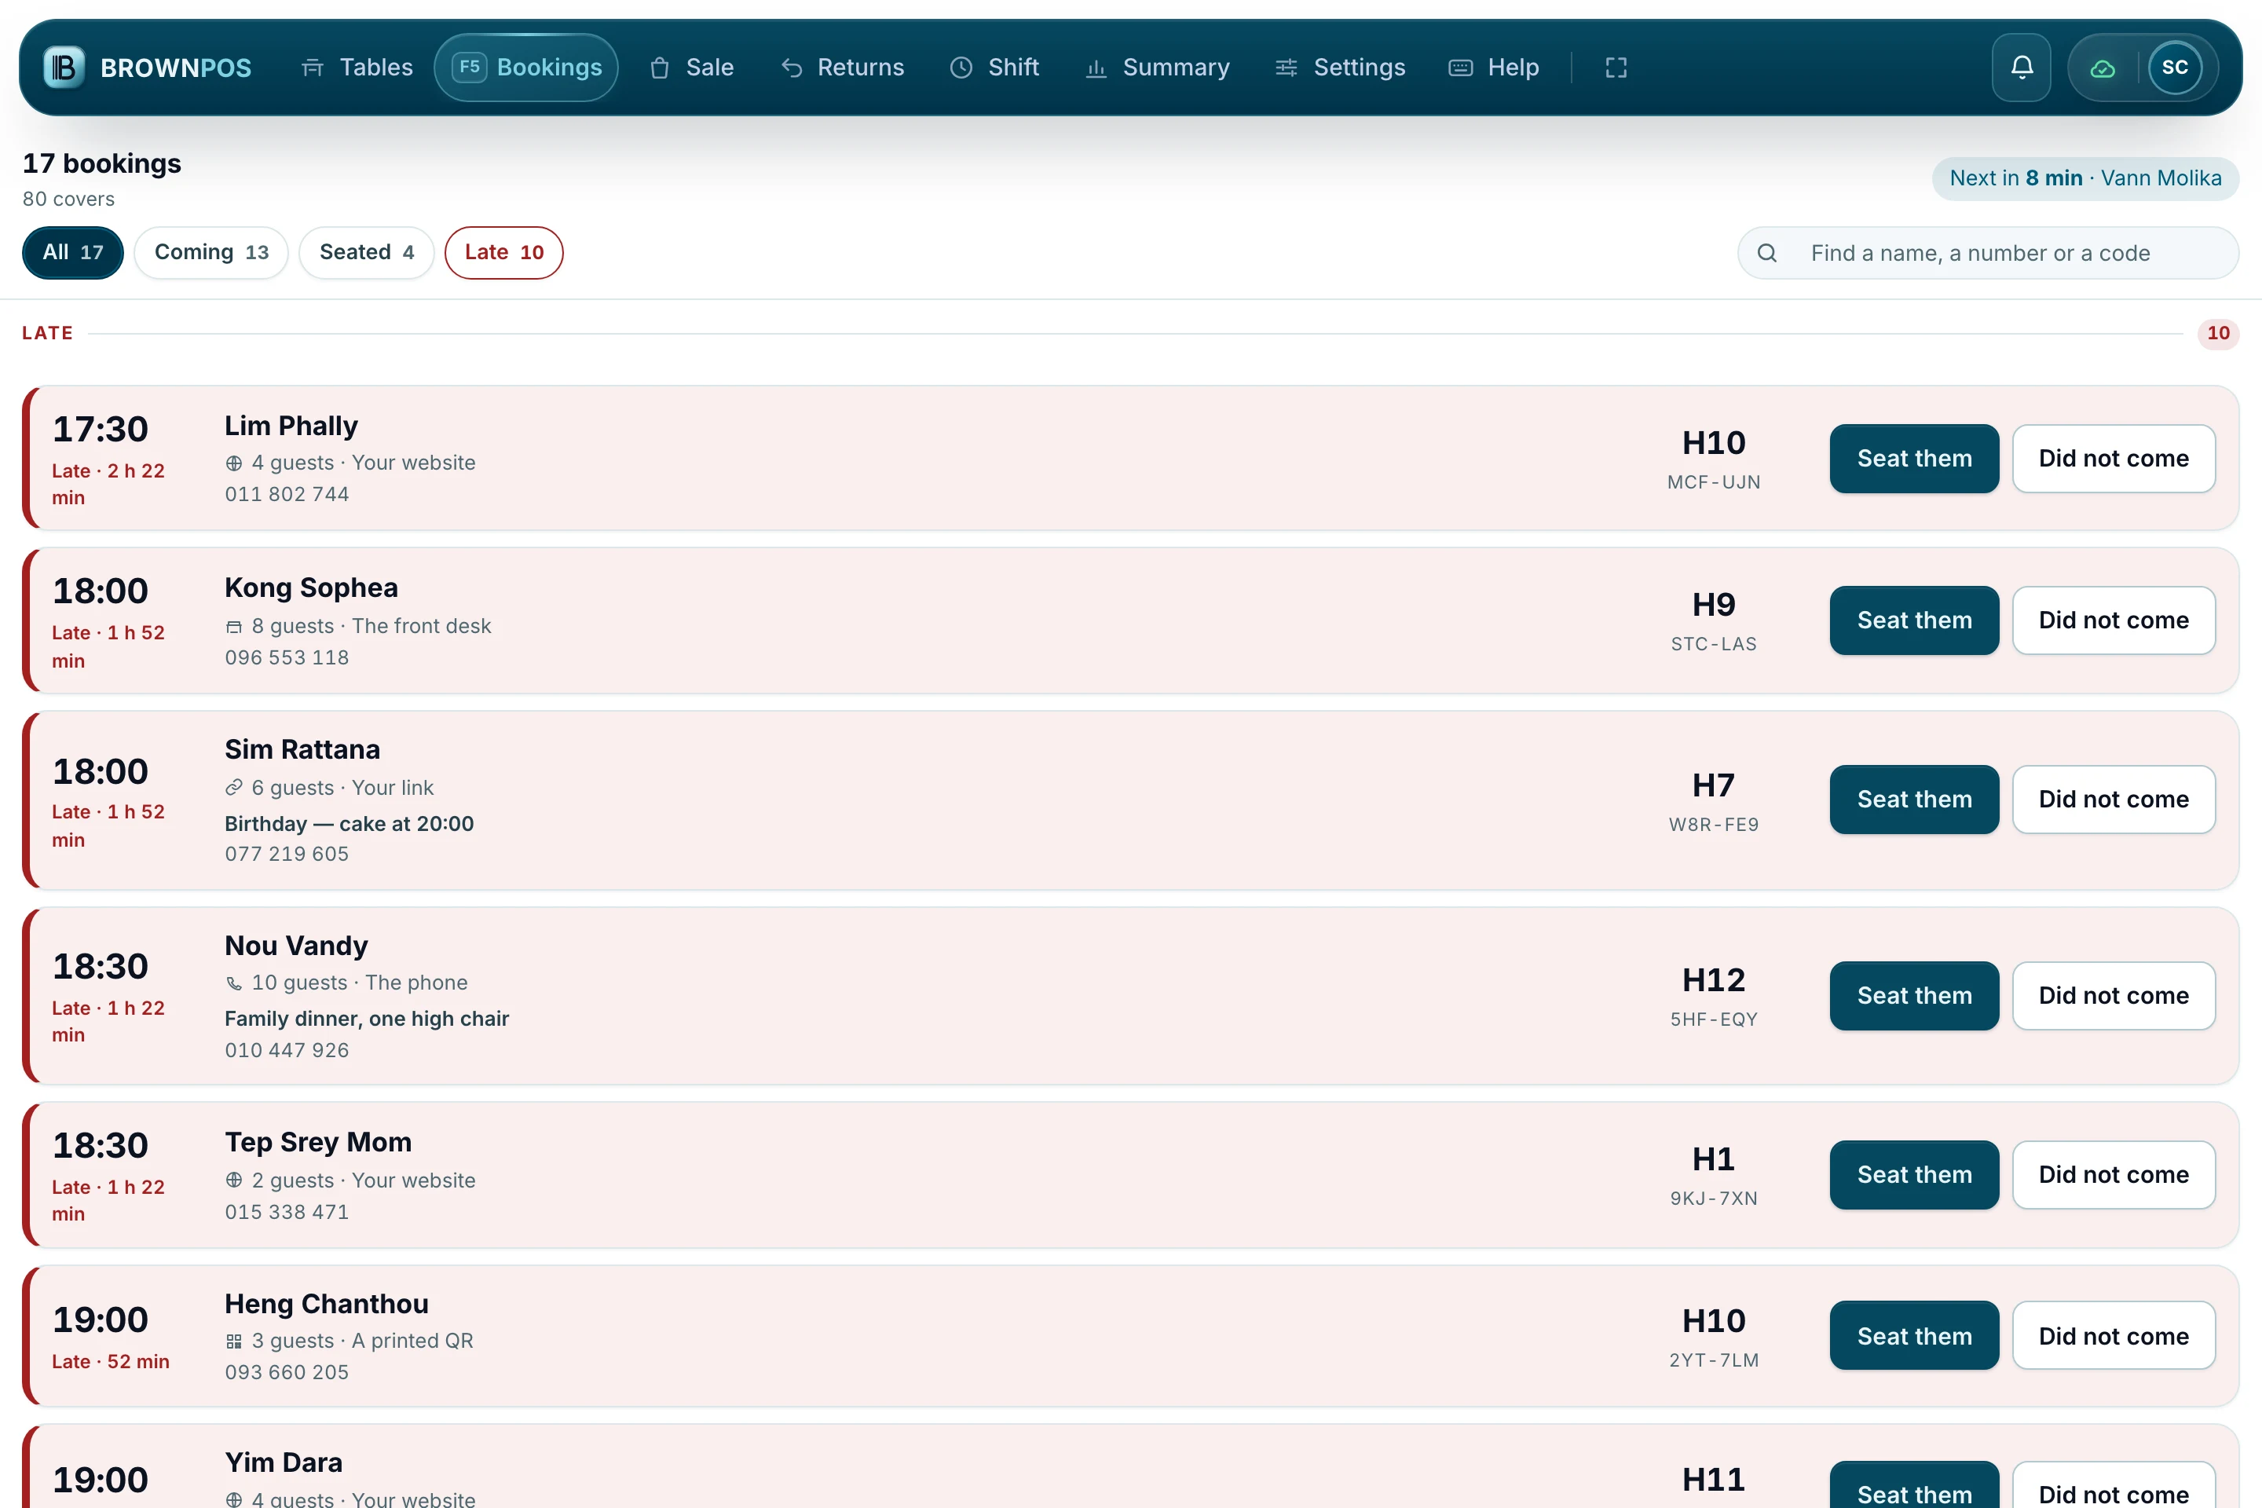Seat Heng Chanthou's party
The width and height of the screenshot is (2262, 1508).
(x=1914, y=1336)
